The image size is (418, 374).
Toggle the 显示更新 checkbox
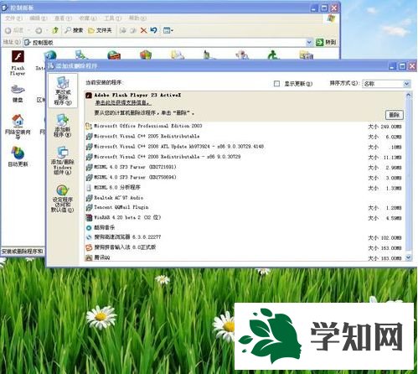(x=276, y=84)
